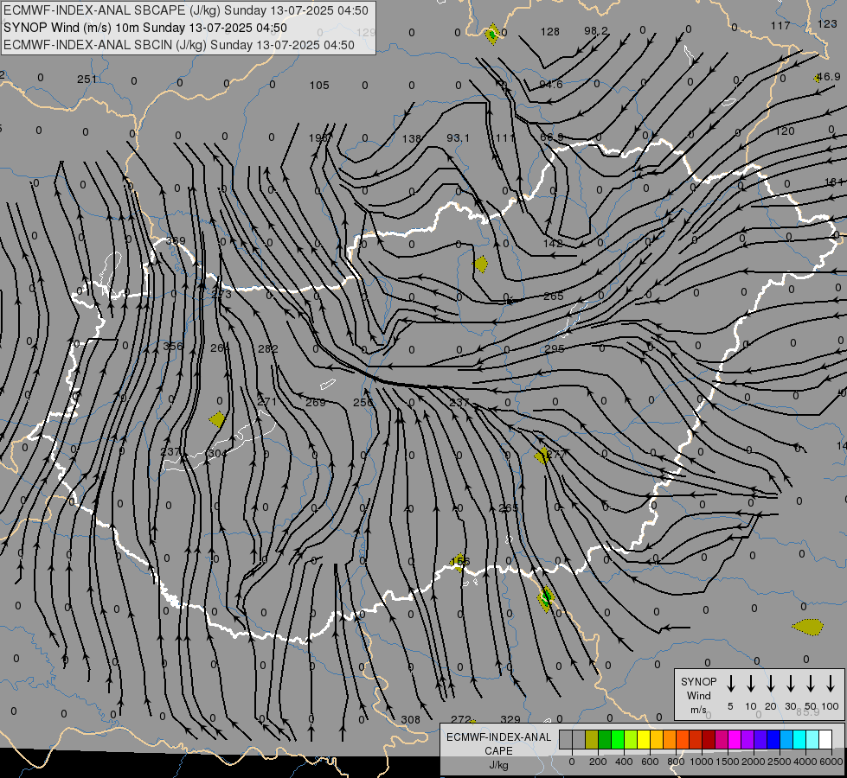
Task: Click the 30 m/s wind arrow in legend
Action: 791,684
